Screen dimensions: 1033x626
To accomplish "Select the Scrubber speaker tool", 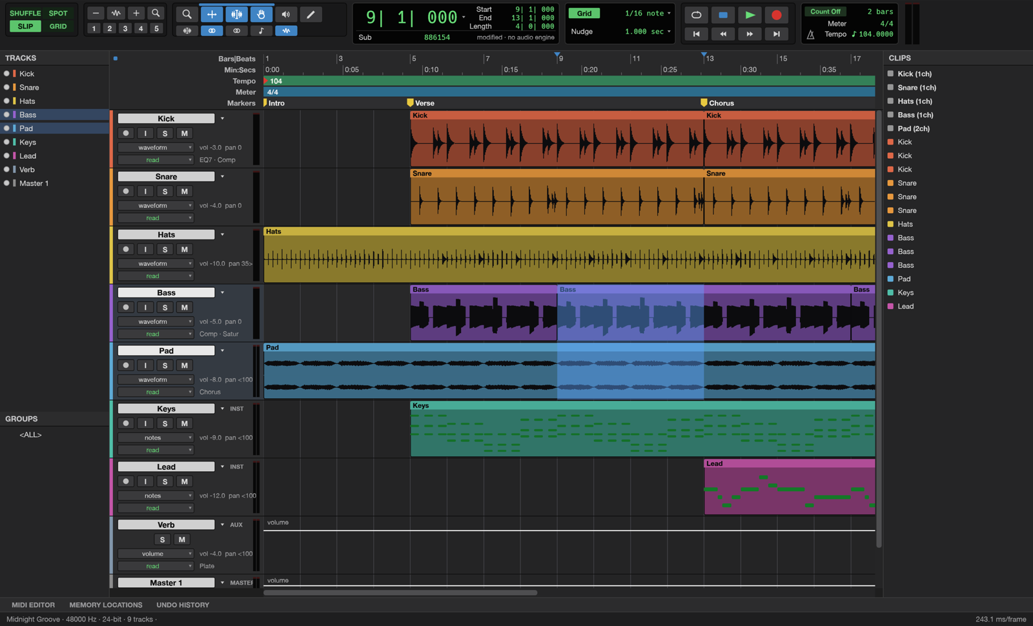I will pyautogui.click(x=286, y=14).
